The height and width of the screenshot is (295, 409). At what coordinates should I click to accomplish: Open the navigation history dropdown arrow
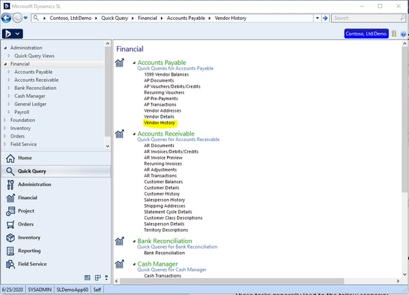tap(25, 18)
